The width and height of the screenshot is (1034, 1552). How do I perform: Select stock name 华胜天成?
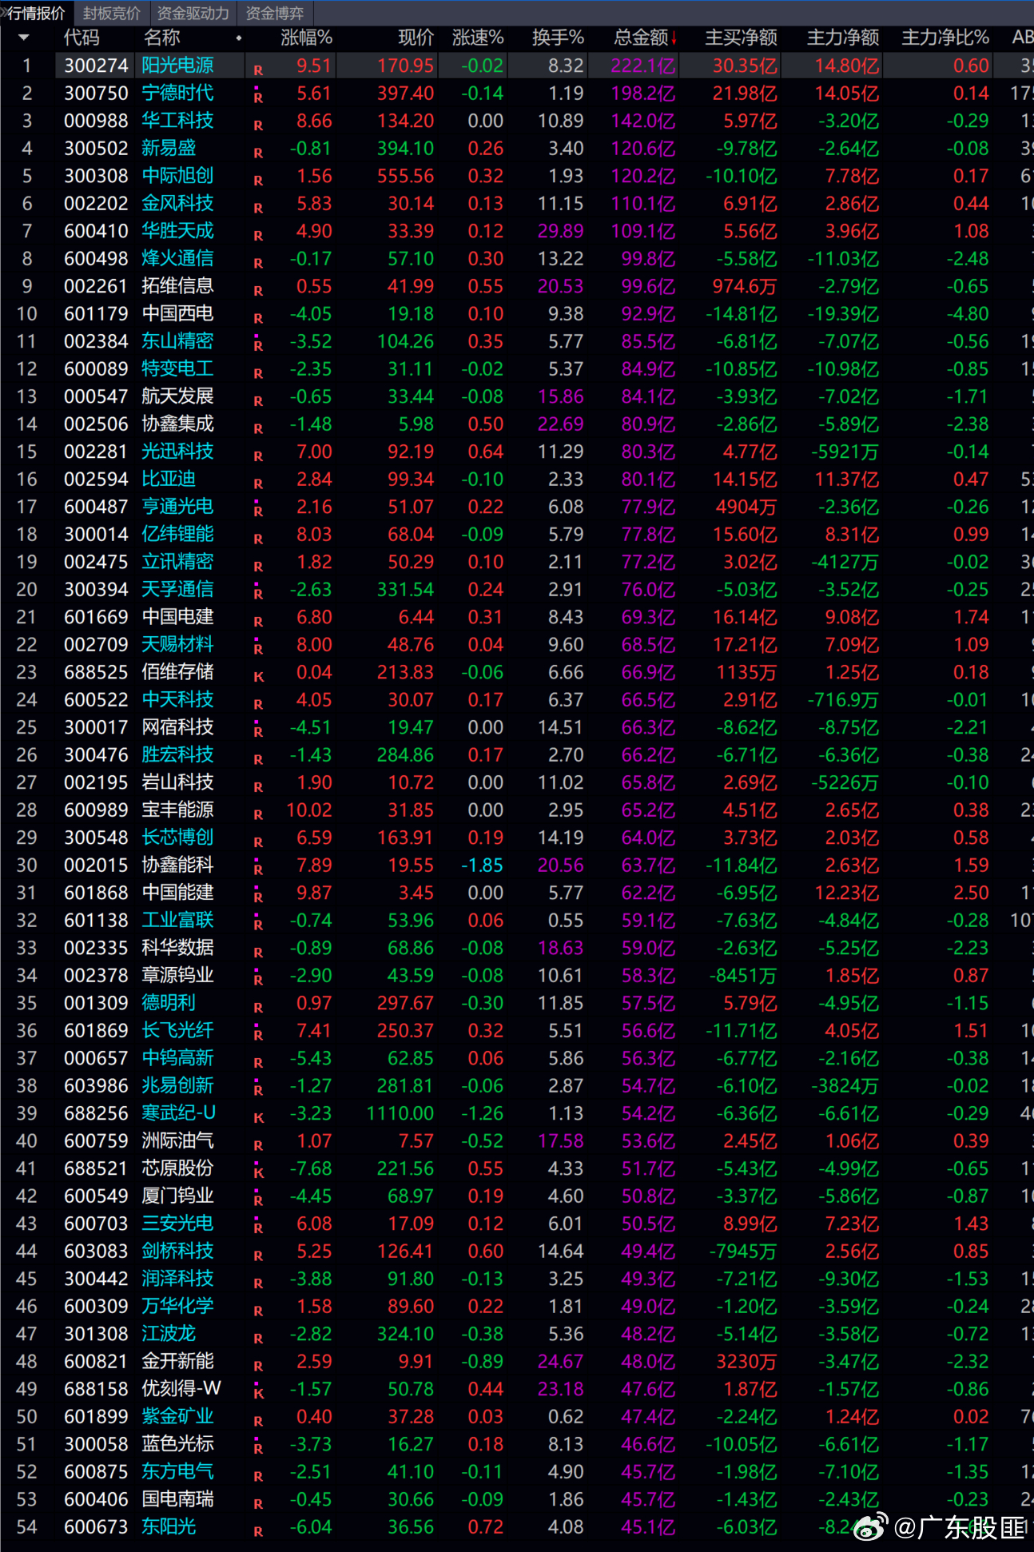click(x=177, y=231)
